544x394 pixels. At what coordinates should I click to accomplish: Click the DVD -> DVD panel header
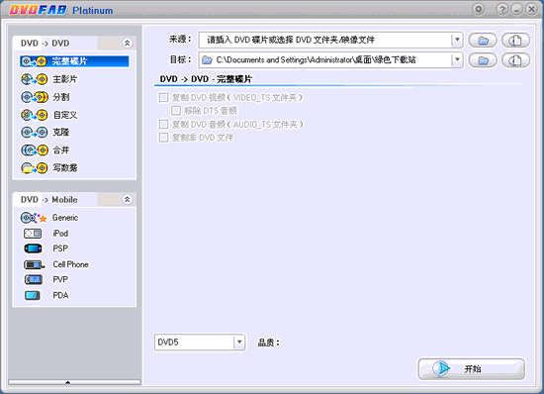click(74, 43)
